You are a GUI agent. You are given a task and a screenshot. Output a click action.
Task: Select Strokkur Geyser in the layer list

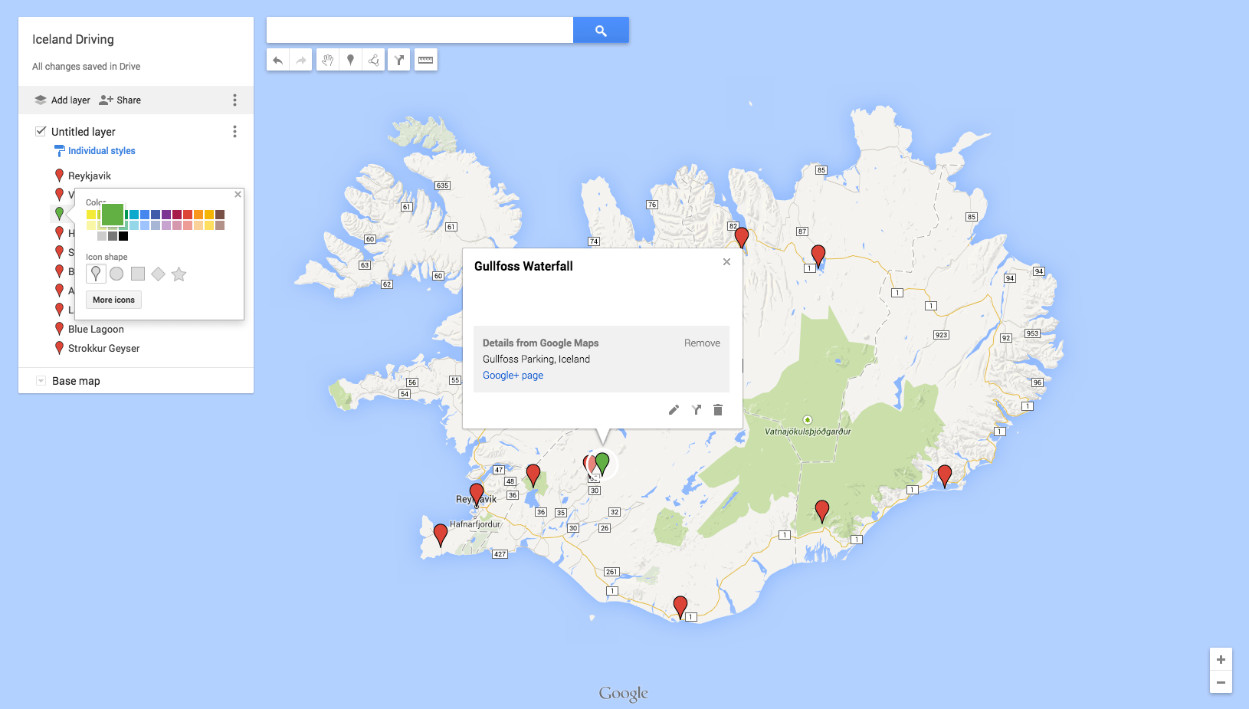click(x=103, y=348)
